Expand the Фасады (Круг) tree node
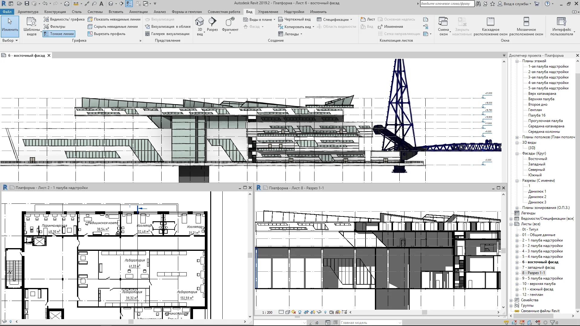The width and height of the screenshot is (580, 326). pos(517,153)
